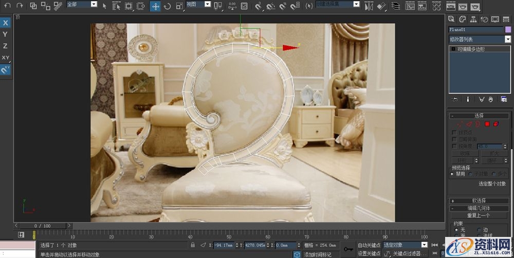Select Polygon sub-object level red square
The image size is (514, 258).
click(487, 124)
